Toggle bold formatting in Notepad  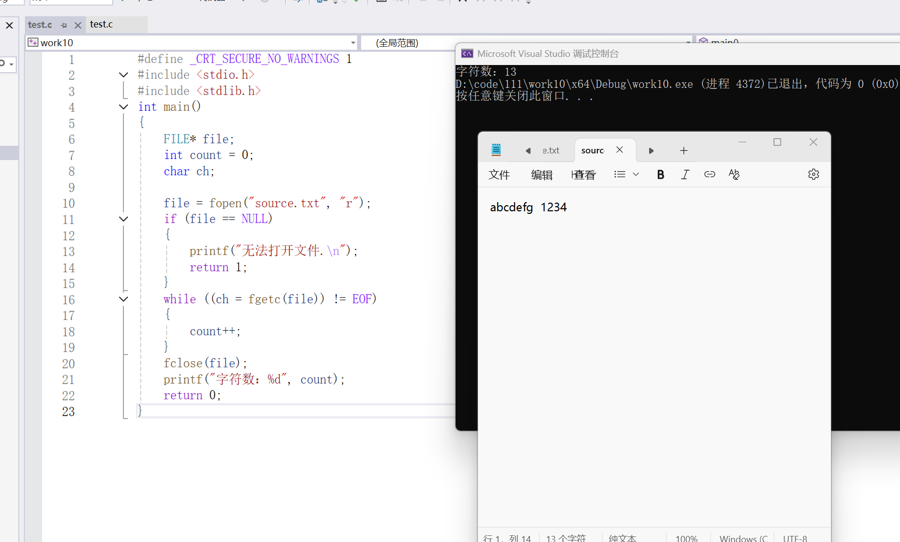tap(660, 175)
